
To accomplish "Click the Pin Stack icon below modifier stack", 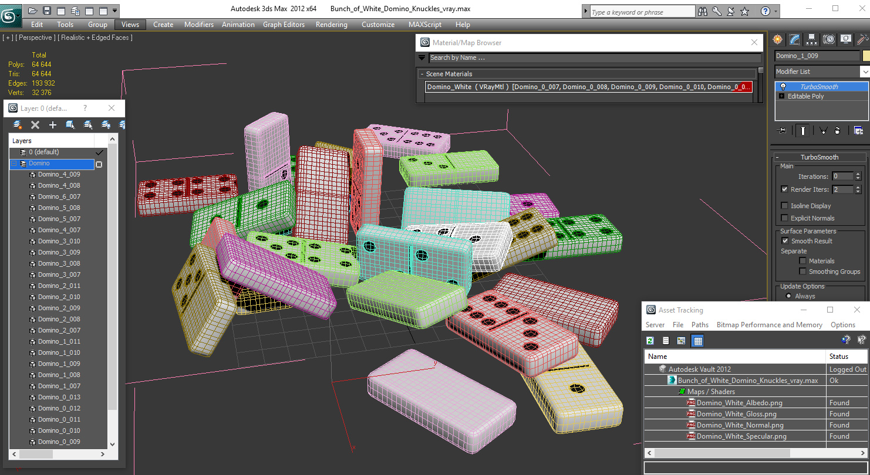I will (782, 131).
